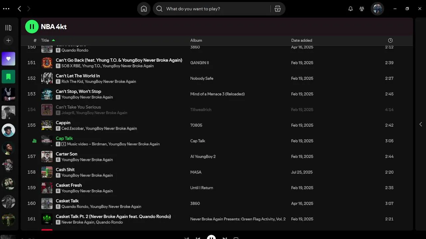This screenshot has width=426, height=239.
Task: Sort by Album column header
Action: coord(196,40)
